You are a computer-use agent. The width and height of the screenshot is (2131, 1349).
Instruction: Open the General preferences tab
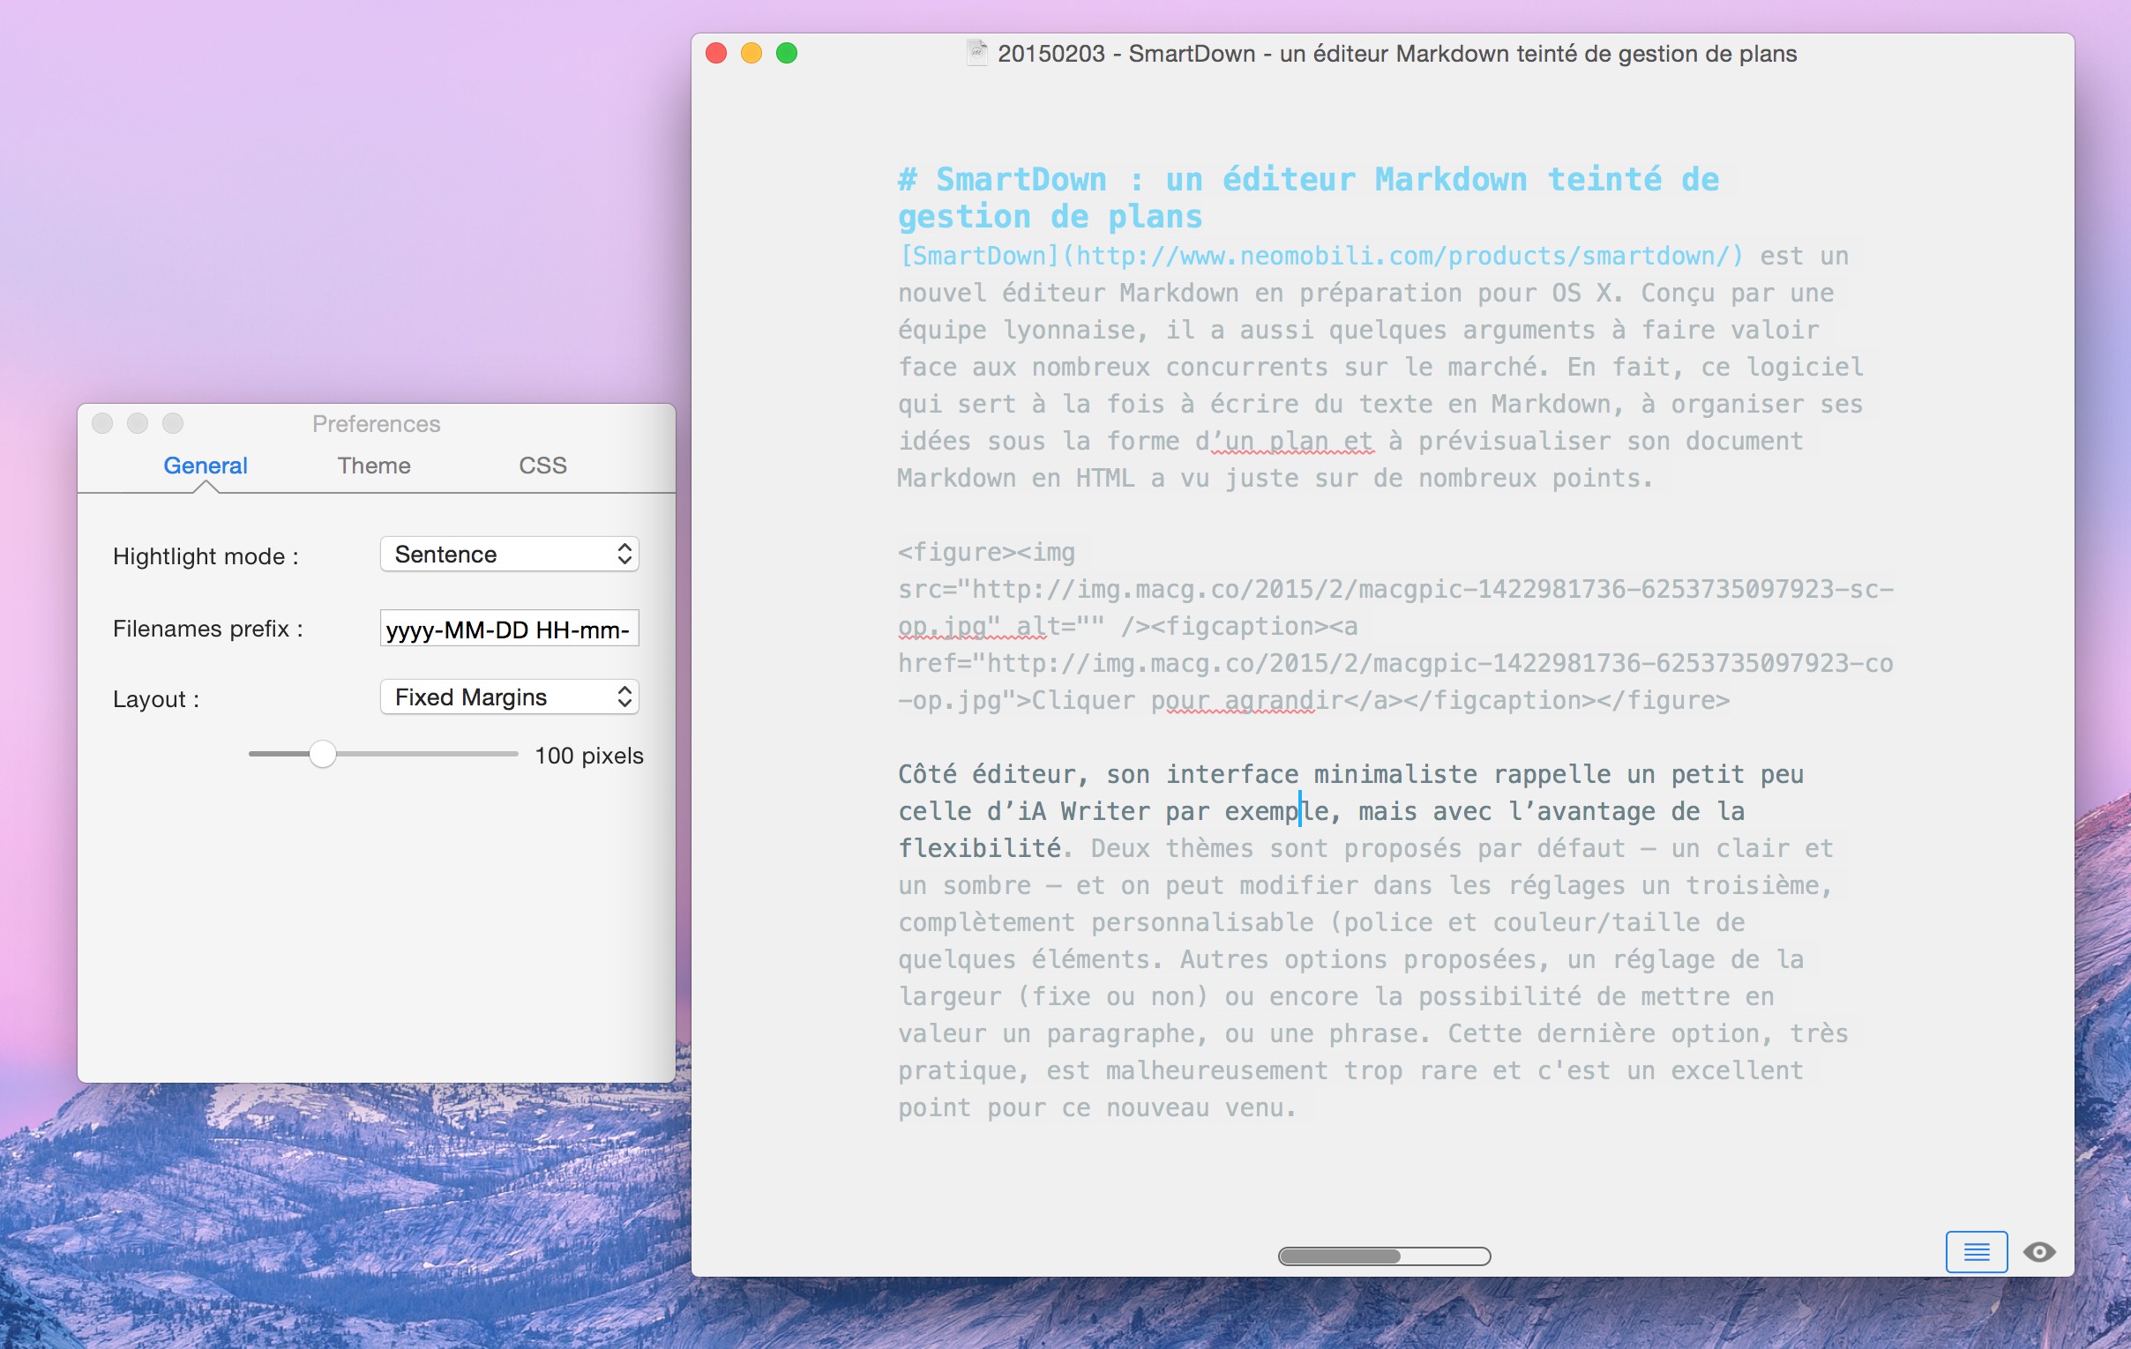coord(206,466)
